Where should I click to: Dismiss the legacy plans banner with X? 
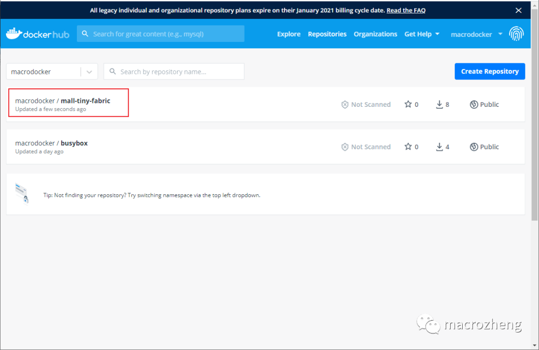click(x=519, y=10)
